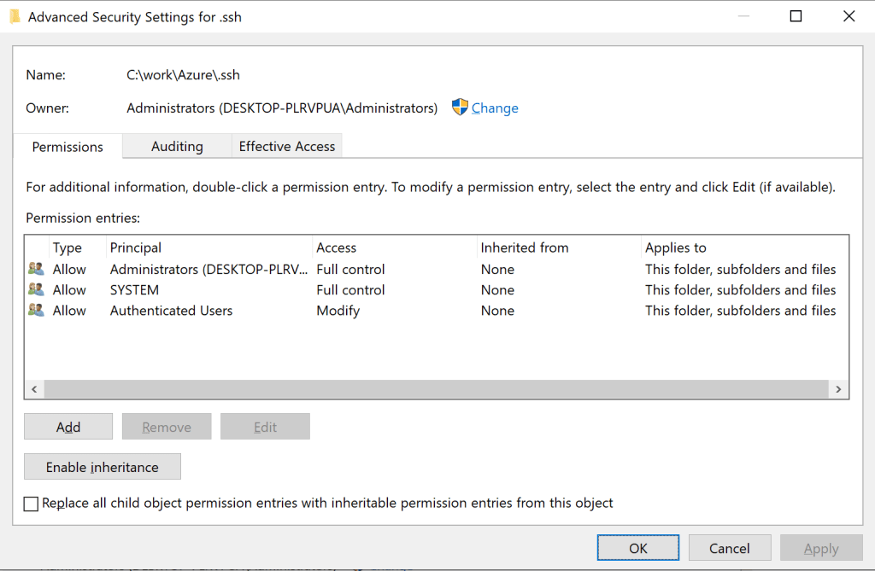
Task: Click the Edit button
Action: (x=265, y=426)
